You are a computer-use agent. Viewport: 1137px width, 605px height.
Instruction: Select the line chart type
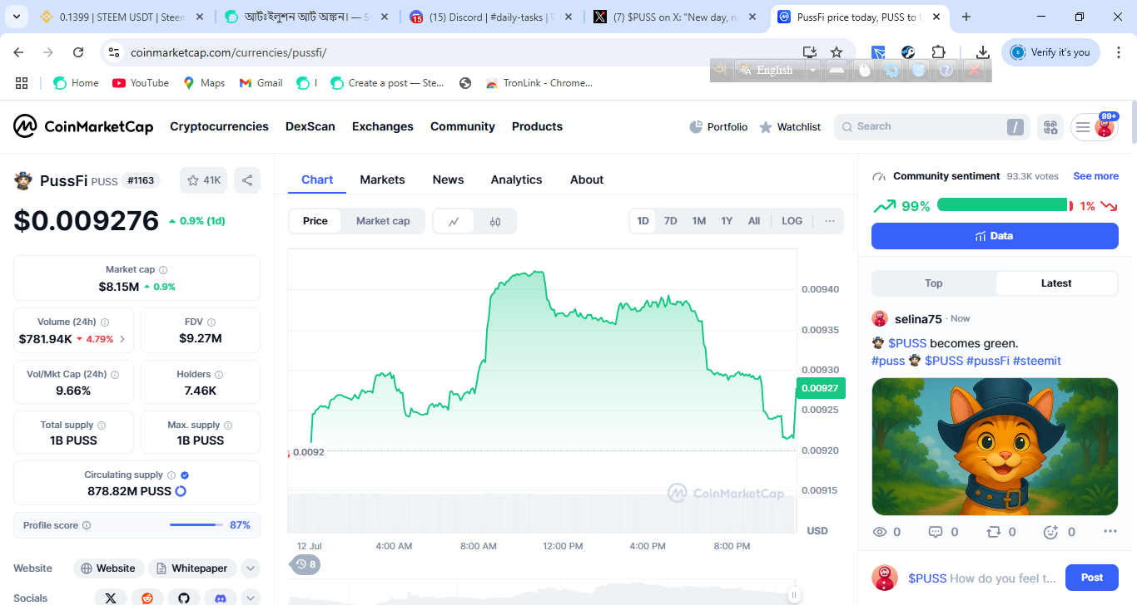point(454,221)
